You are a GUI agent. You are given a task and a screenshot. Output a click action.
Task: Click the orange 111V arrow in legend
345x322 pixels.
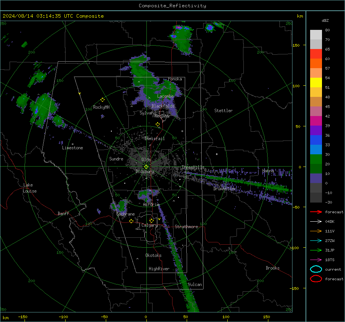[316, 231]
